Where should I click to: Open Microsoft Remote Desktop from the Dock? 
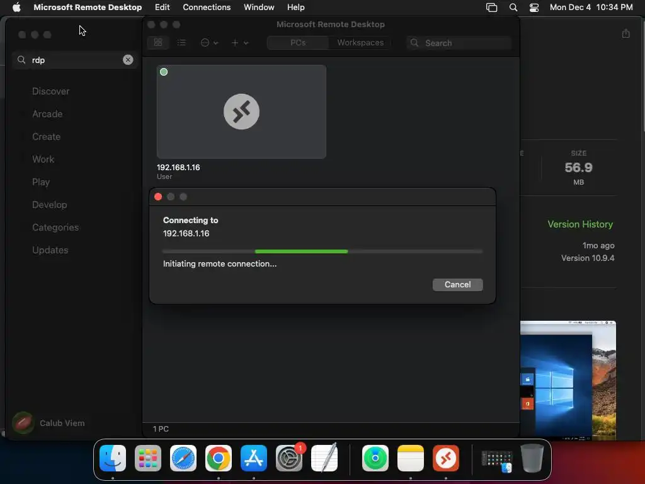pos(446,458)
